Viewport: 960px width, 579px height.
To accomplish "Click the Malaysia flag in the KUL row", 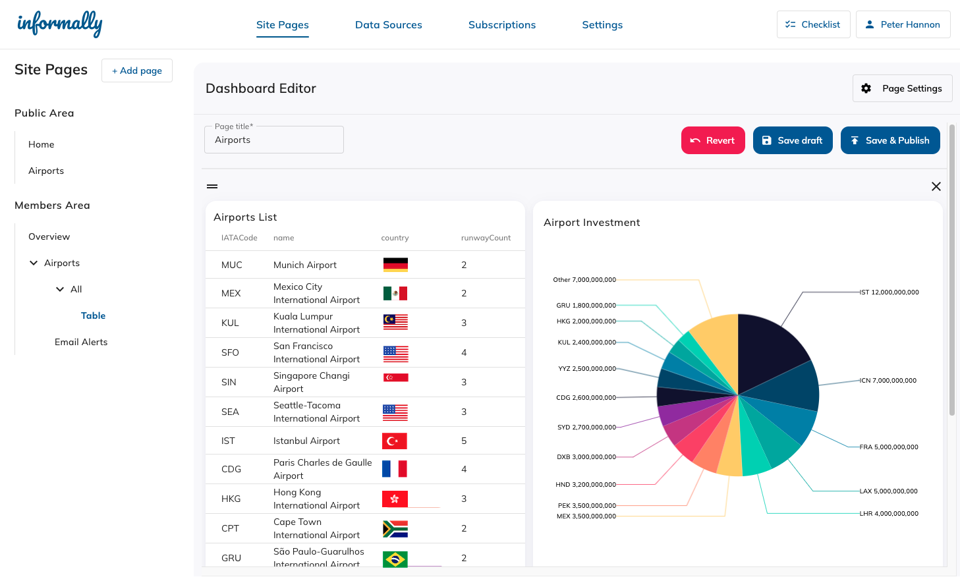I will (395, 322).
